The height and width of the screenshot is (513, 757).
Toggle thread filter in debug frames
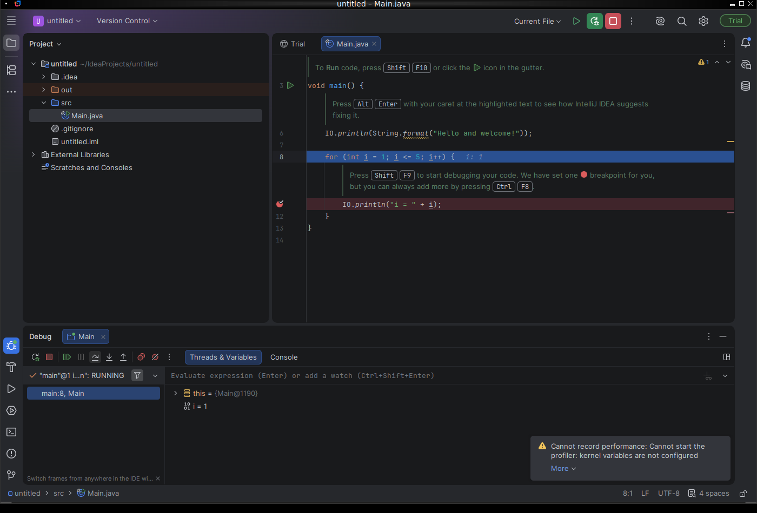[138, 375]
